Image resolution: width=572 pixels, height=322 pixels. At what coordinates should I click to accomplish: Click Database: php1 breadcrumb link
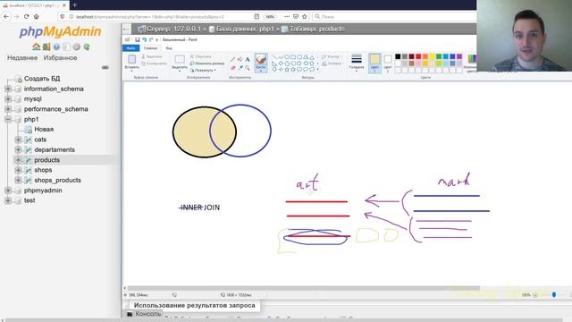tap(244, 29)
